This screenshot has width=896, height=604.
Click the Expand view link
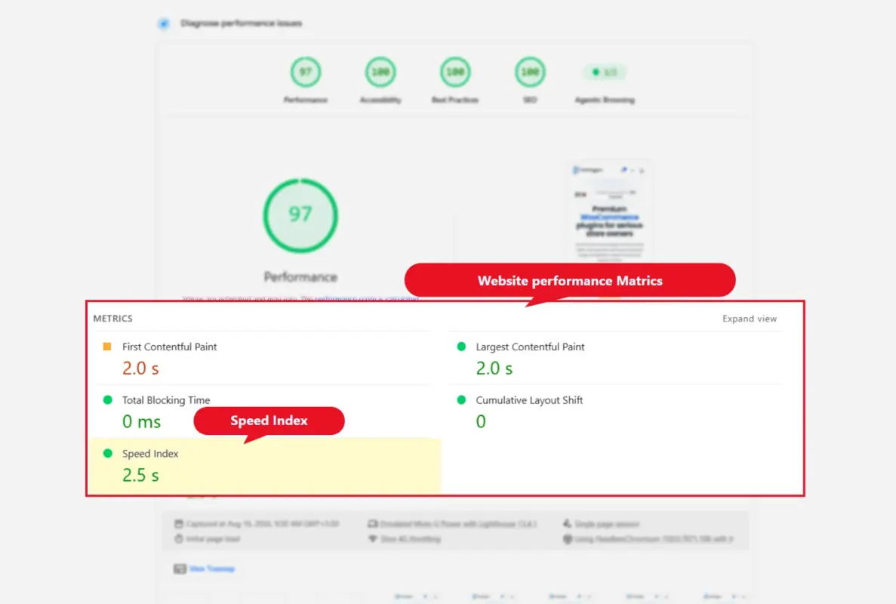(749, 319)
